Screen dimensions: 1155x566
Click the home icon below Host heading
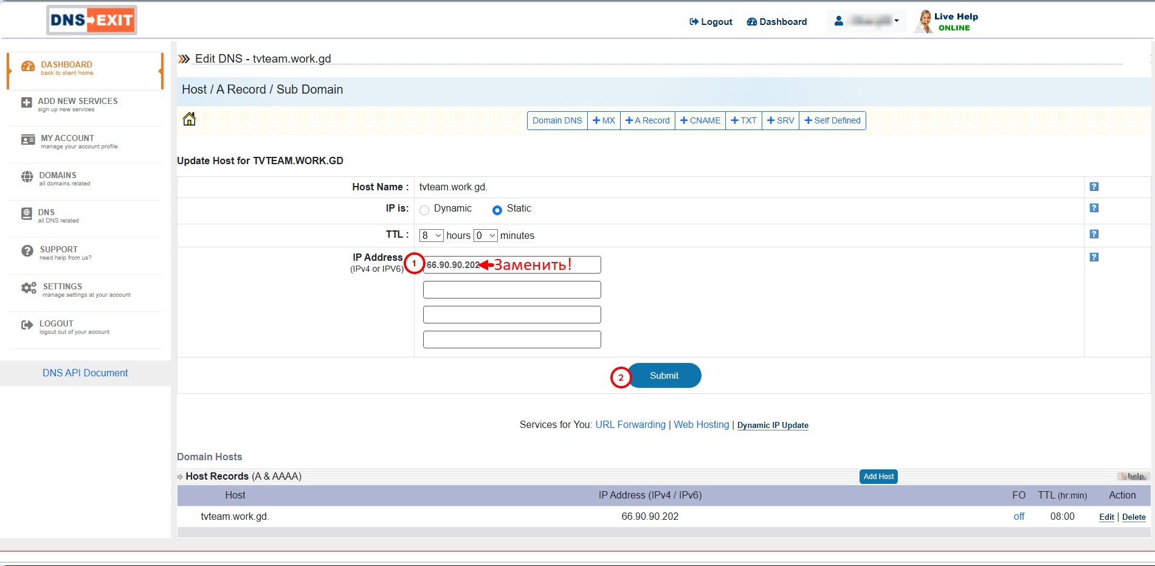click(189, 119)
